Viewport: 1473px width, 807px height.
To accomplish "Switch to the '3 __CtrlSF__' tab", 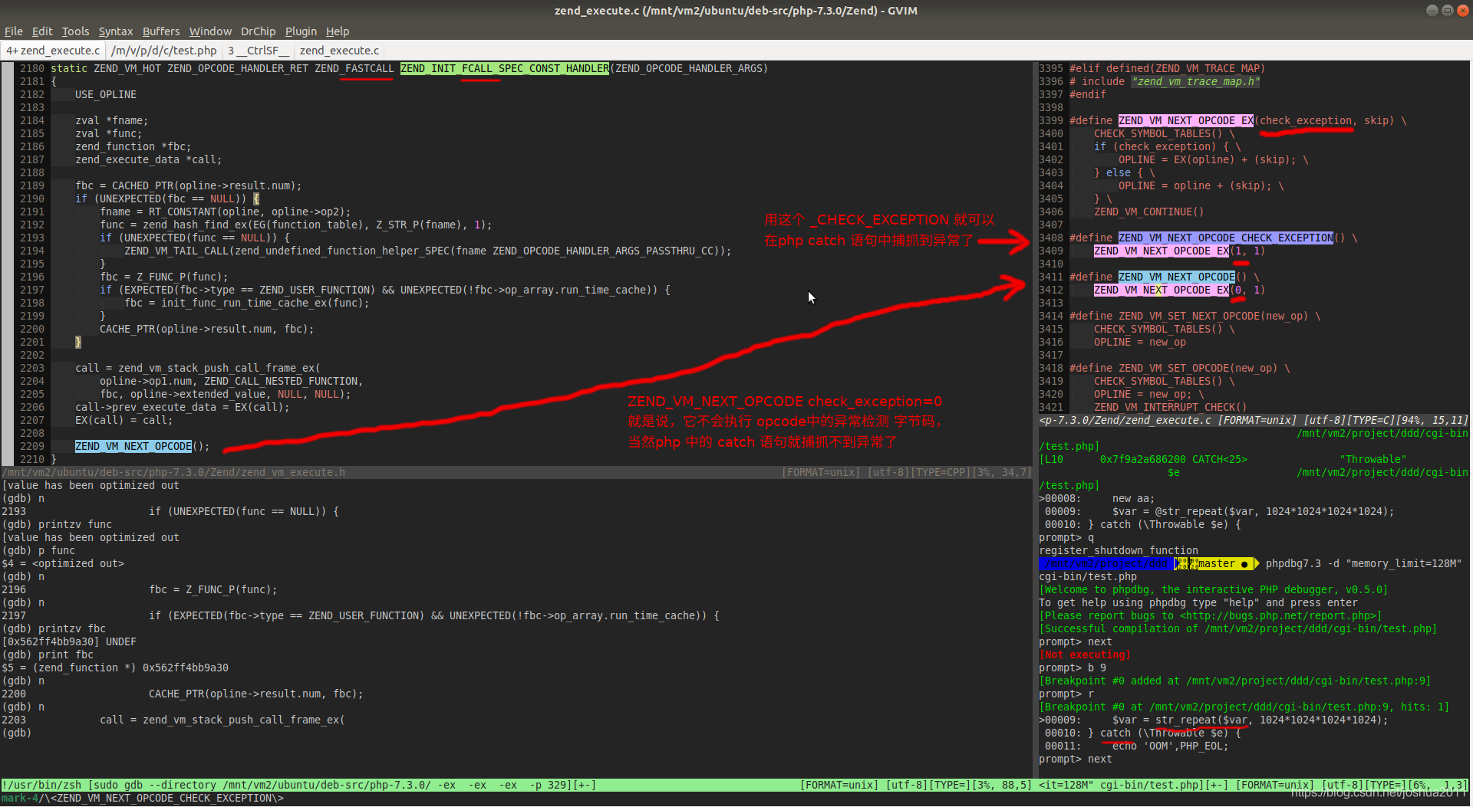I will click(258, 51).
